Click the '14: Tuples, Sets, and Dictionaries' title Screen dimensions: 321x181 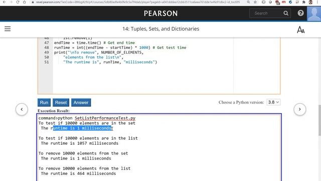[x=160, y=29]
